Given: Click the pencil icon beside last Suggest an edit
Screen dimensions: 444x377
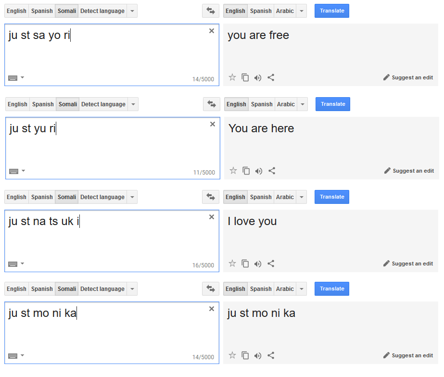Looking at the screenshot, I should (386, 355).
